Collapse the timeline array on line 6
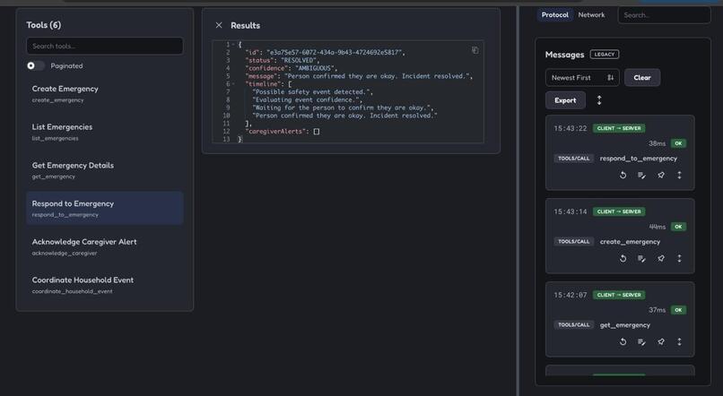This screenshot has width=723, height=396. [x=233, y=84]
